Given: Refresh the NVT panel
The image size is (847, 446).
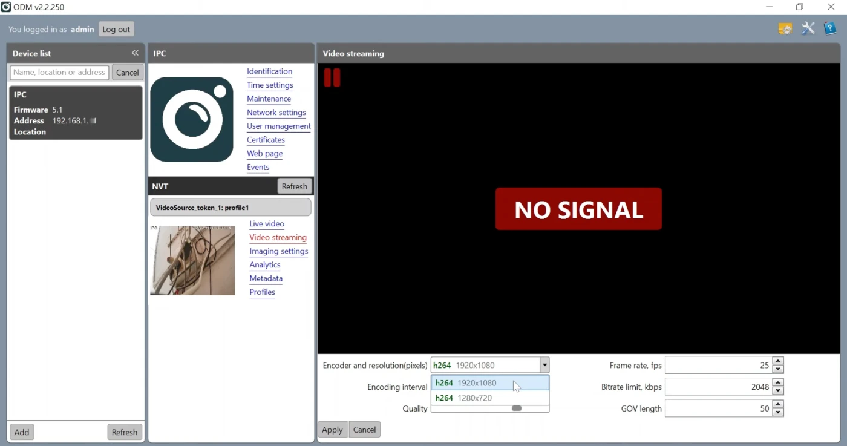Looking at the screenshot, I should tap(295, 186).
